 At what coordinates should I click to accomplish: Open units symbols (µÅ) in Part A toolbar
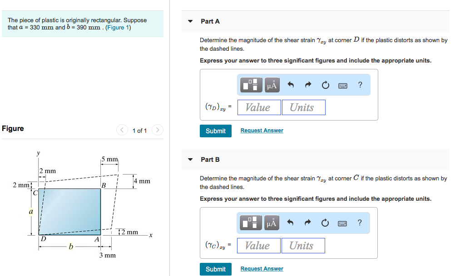[x=272, y=85]
